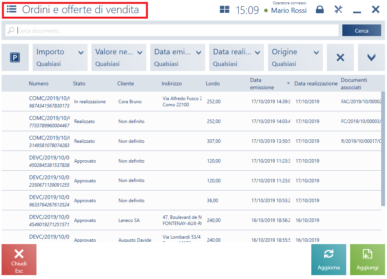
Task: Open the Data emissione filter dropdown
Action: (178, 57)
